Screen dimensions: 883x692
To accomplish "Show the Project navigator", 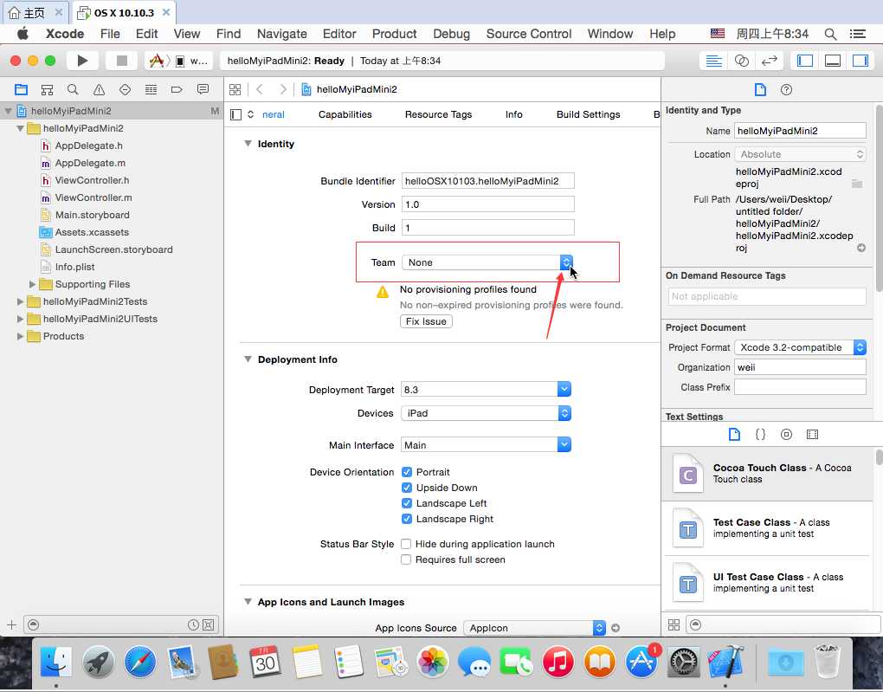I will click(x=22, y=89).
